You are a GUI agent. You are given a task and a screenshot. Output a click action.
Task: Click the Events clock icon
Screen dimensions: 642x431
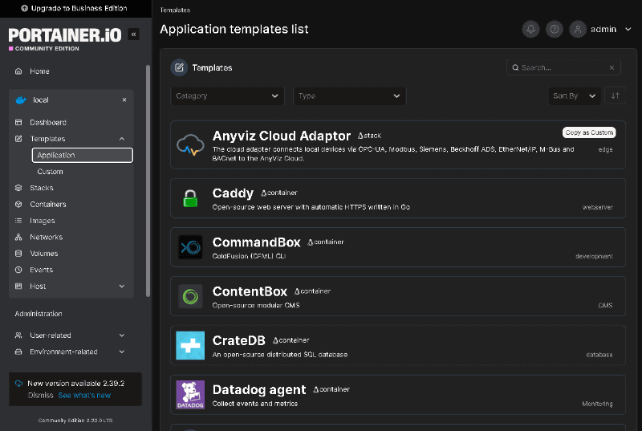(18, 270)
